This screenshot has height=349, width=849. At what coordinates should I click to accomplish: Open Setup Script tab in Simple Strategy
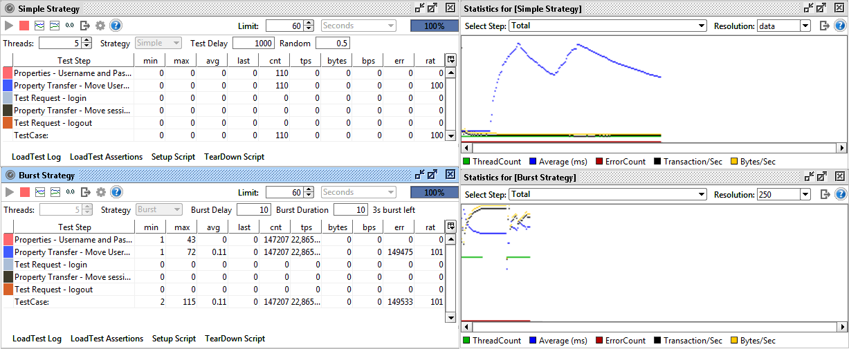coord(173,157)
